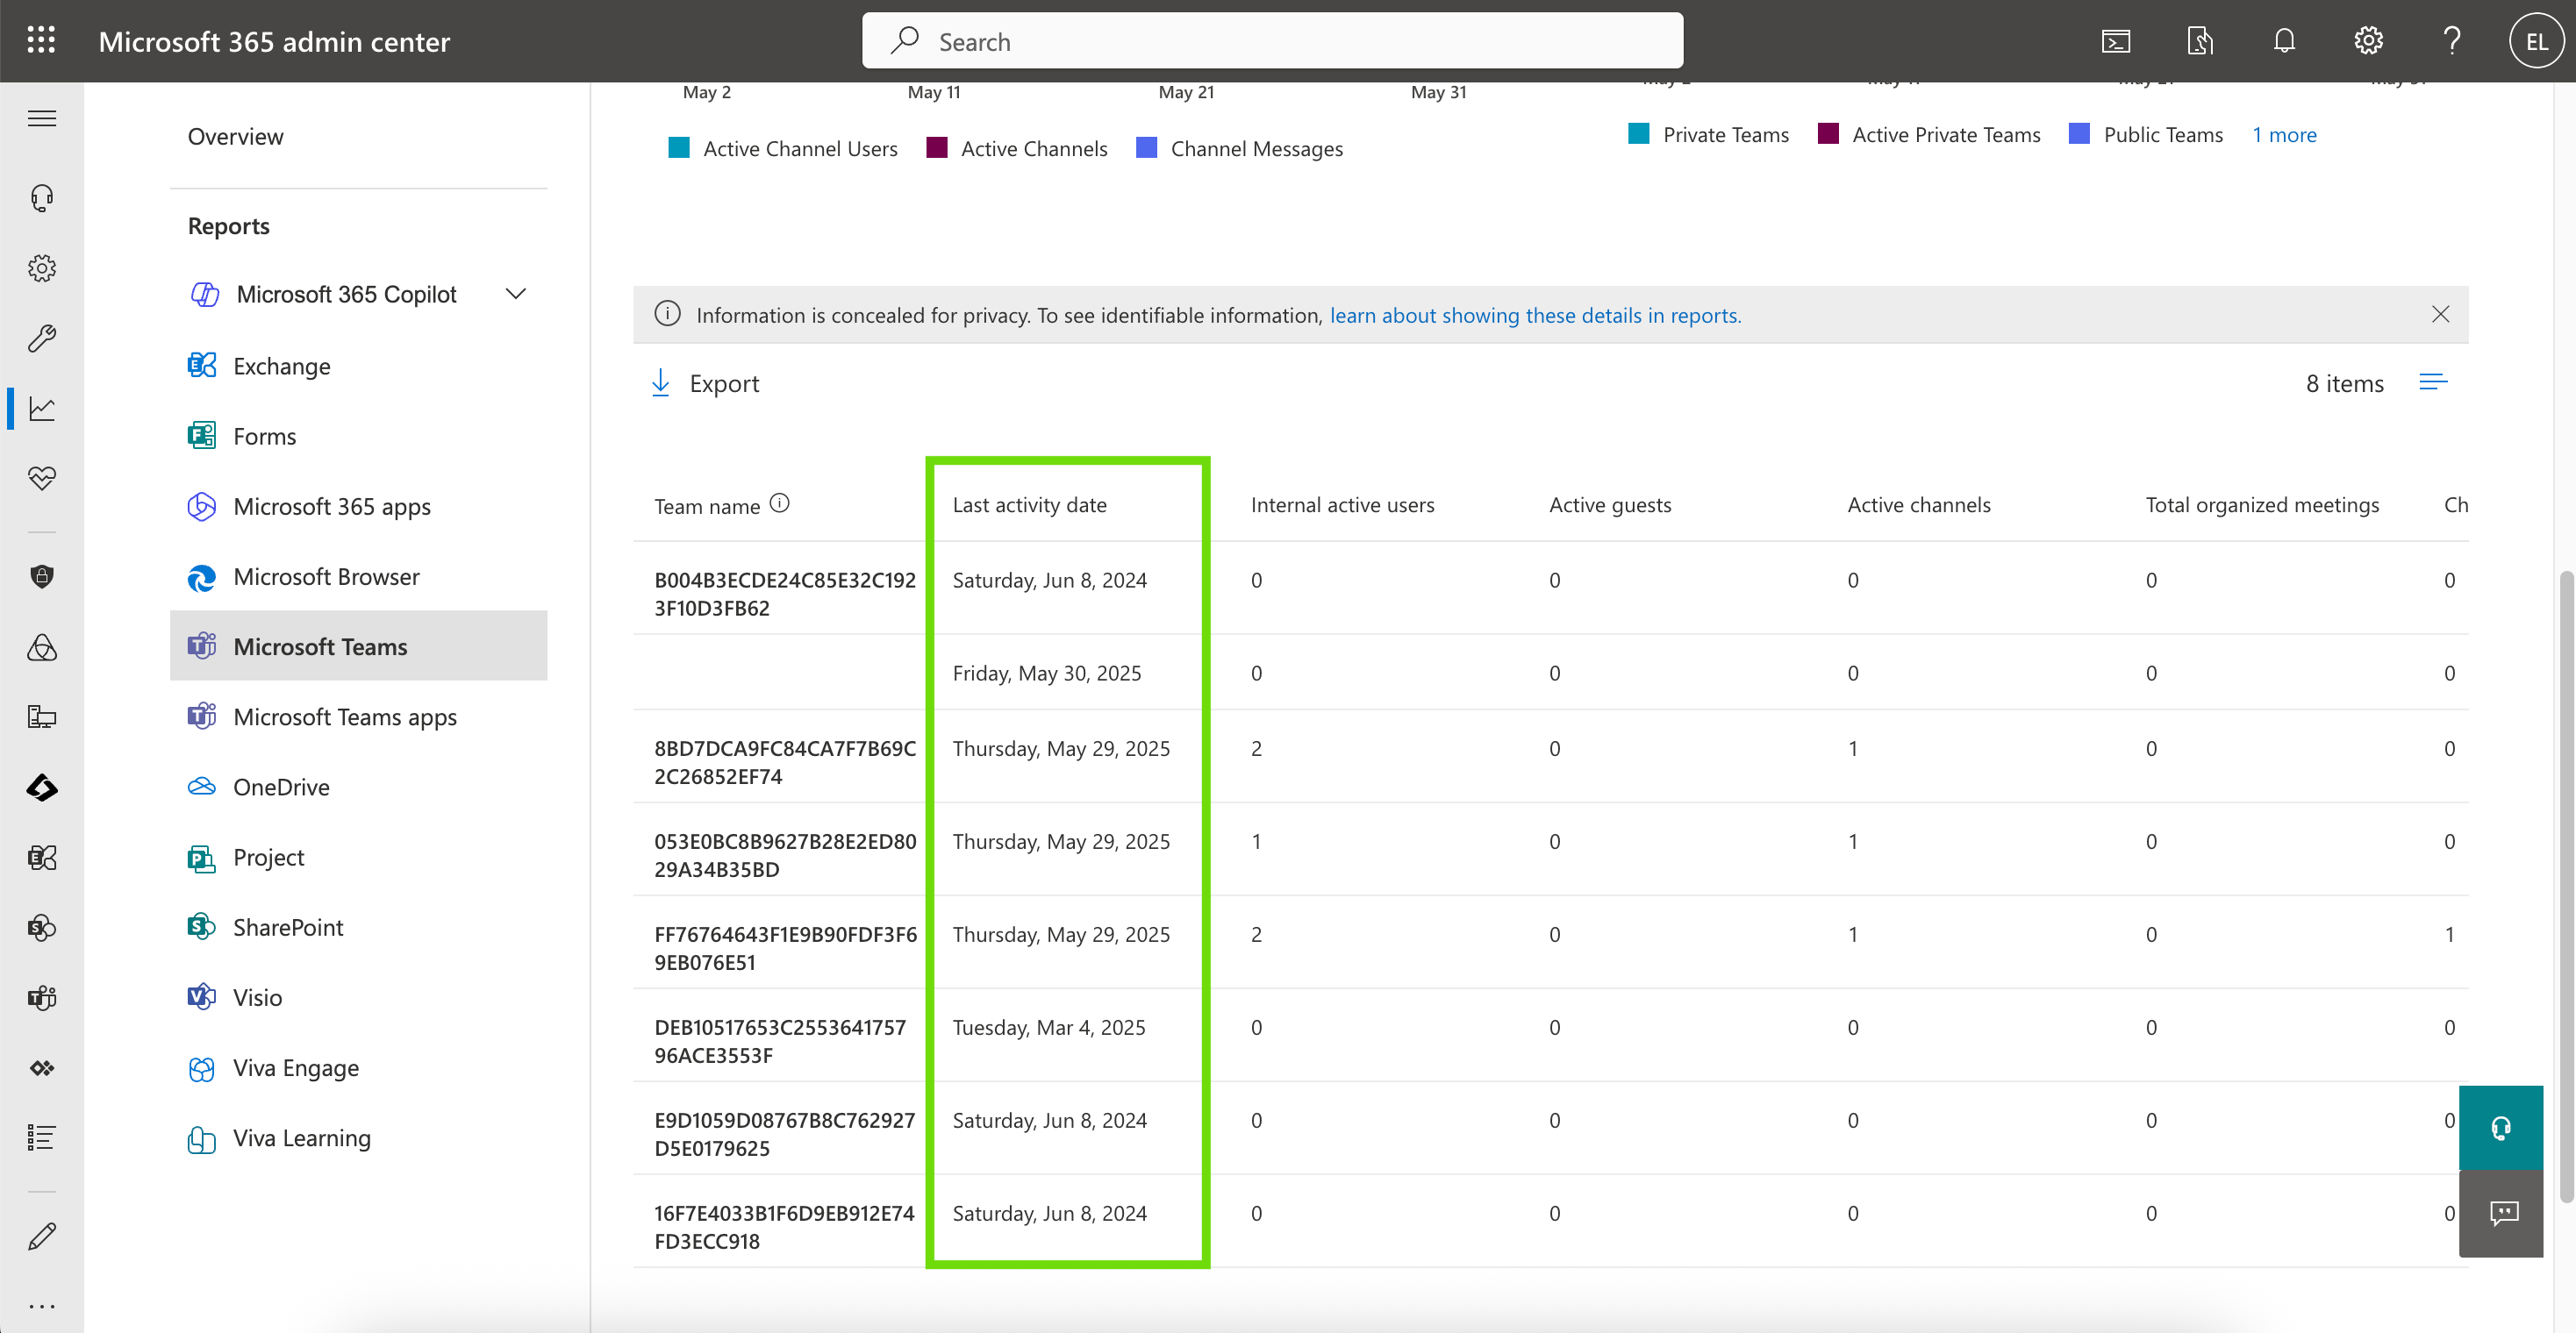Open the Teams admin icon in left rail
Screen dimensions: 2576x1333
(42, 997)
